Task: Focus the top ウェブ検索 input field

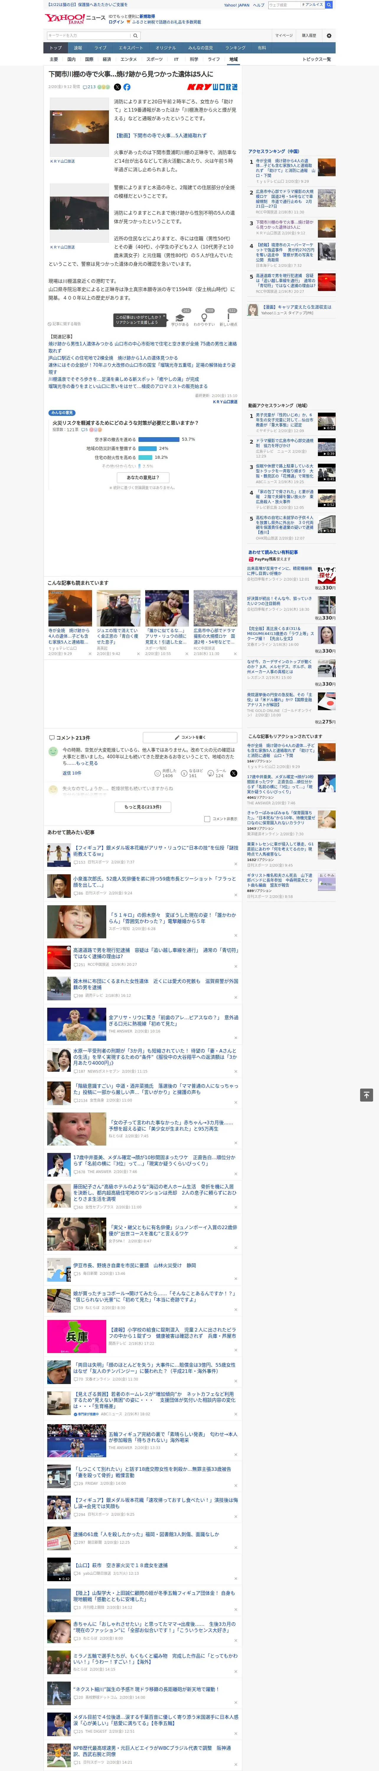Action: [284, 5]
